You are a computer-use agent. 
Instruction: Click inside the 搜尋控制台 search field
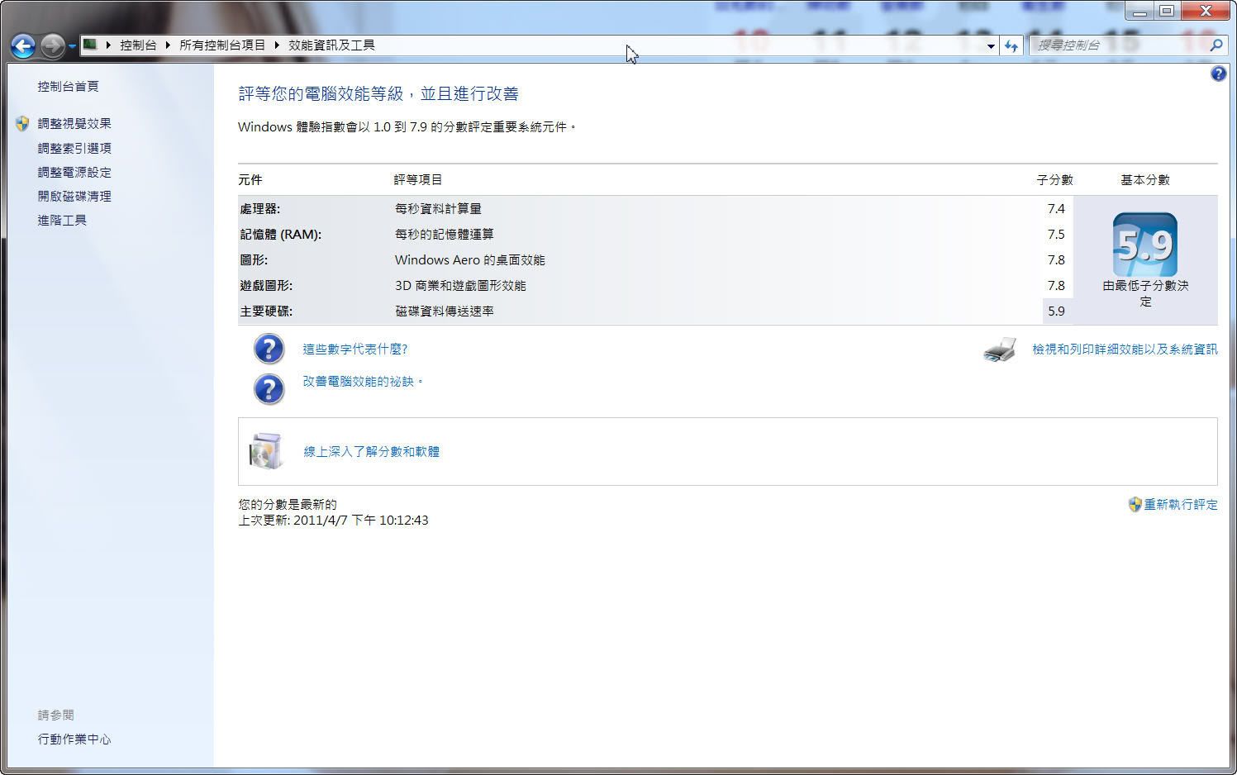click(x=1116, y=45)
